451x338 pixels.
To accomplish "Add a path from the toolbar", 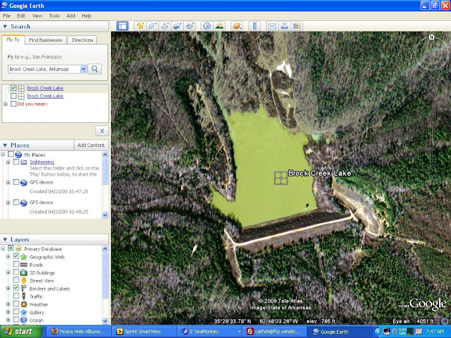I will pyautogui.click(x=165, y=26).
